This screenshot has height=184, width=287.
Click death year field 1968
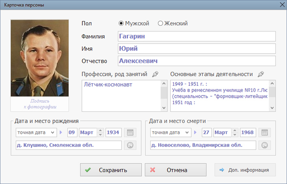pos(248,133)
